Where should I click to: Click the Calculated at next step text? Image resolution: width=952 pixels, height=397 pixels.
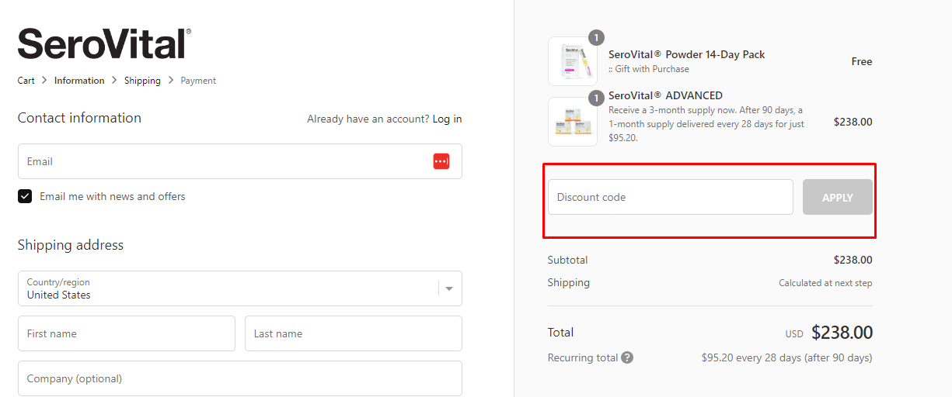coord(825,283)
